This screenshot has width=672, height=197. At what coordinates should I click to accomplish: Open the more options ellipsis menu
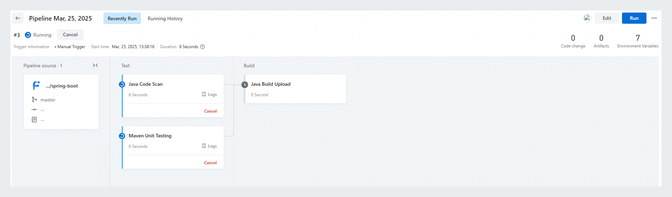tap(654, 18)
